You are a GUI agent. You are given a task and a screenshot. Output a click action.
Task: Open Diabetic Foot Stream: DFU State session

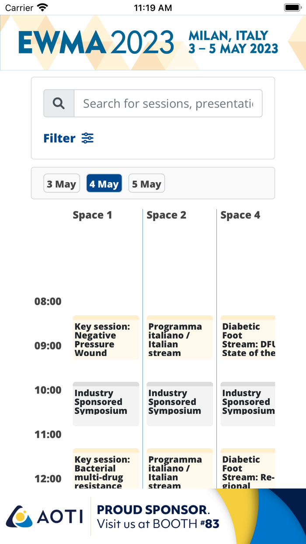click(248, 338)
